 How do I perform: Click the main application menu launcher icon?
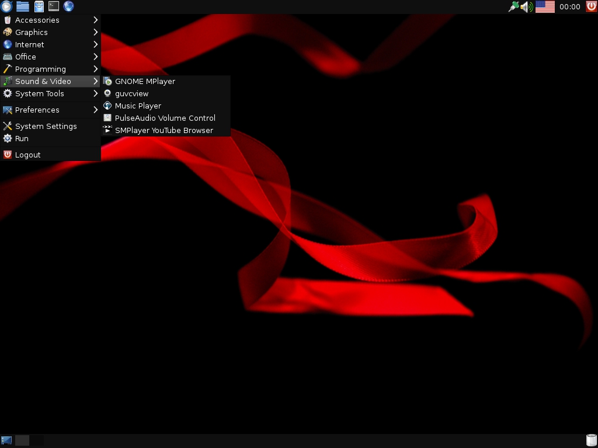[x=6, y=6]
